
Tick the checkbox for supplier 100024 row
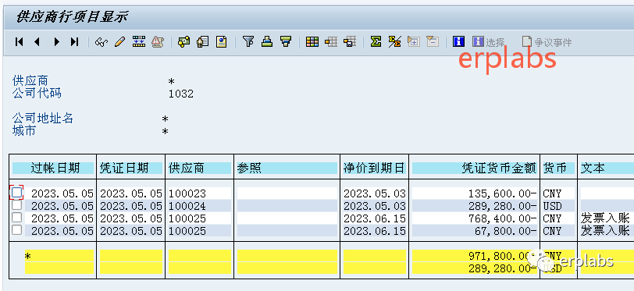click(x=16, y=205)
